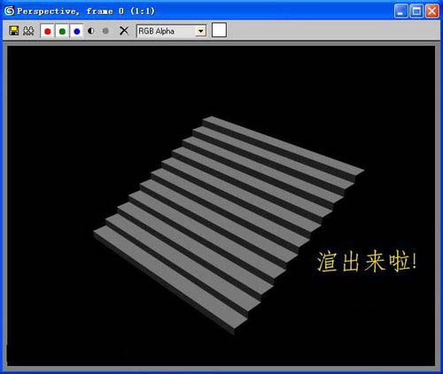Click the Save Bitmap floppy disk icon

[13, 31]
